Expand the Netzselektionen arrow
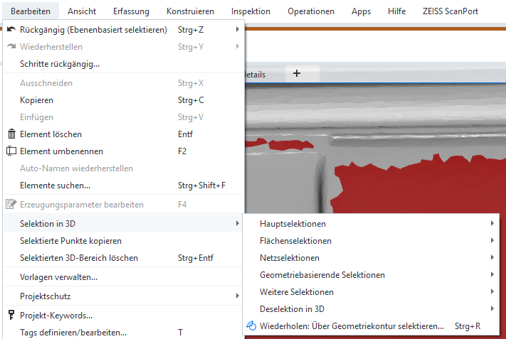This screenshot has width=506, height=339. click(x=492, y=257)
